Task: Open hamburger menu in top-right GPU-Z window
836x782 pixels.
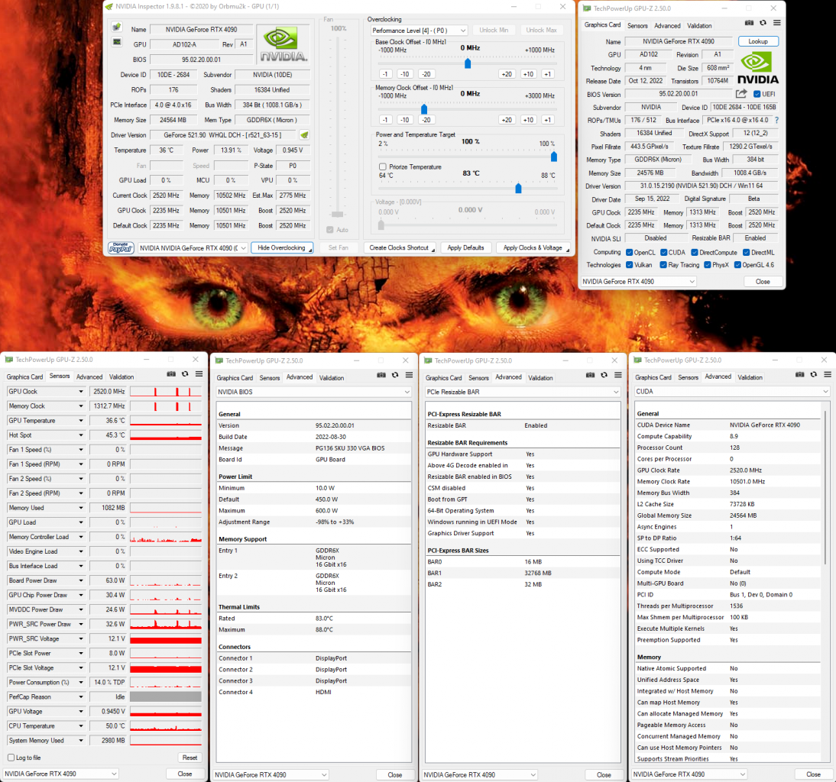Action: [x=777, y=23]
